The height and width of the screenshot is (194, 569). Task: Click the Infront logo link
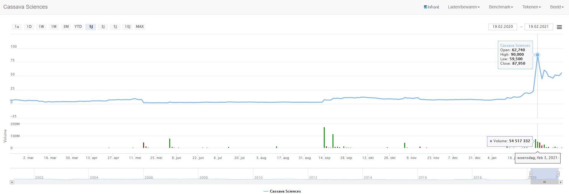431,7
